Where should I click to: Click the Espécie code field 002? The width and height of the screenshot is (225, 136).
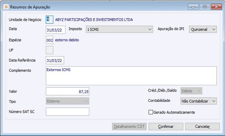pyautogui.click(x=49, y=40)
